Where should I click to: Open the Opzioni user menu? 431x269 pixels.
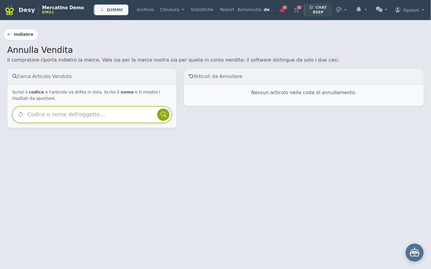(409, 10)
